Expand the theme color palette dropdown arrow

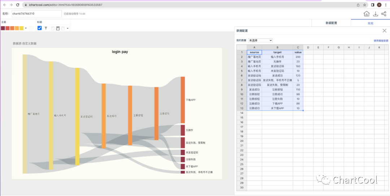(26, 28)
